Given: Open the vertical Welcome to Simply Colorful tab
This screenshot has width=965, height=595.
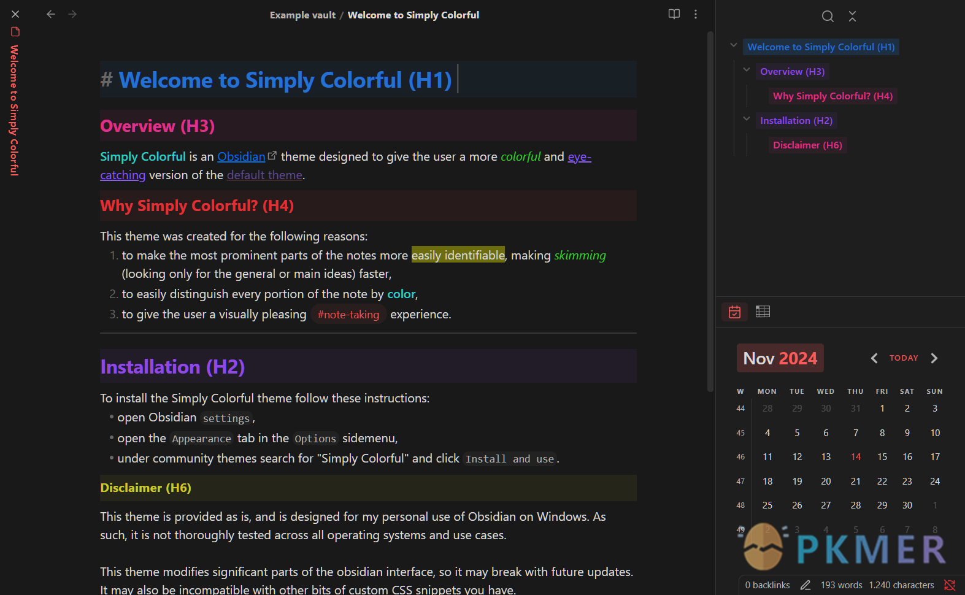Looking at the screenshot, I should pos(14,110).
